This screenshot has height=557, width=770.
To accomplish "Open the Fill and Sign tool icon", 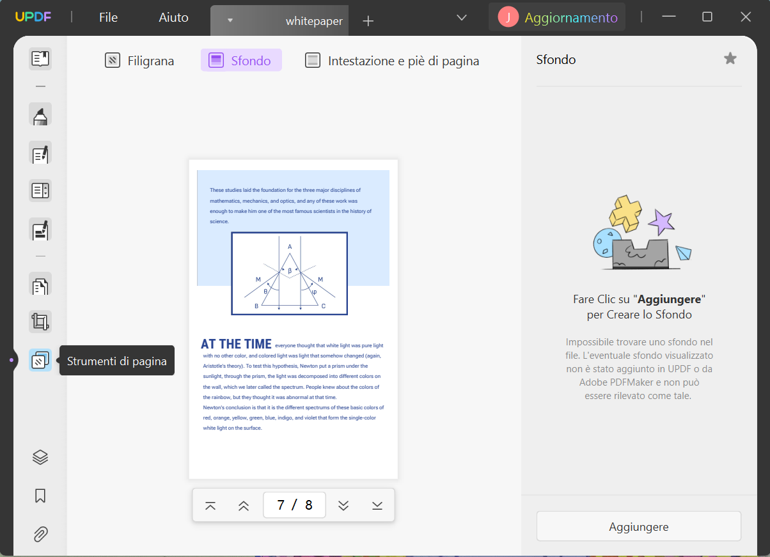I will [40, 229].
